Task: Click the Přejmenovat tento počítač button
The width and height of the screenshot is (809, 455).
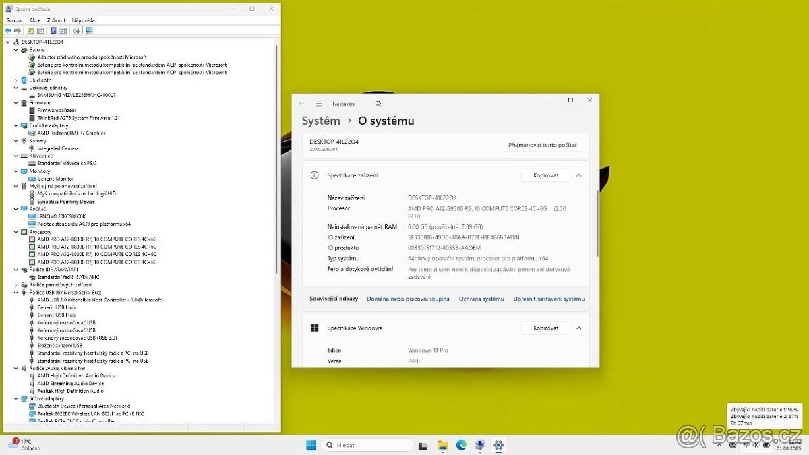Action: [x=543, y=145]
